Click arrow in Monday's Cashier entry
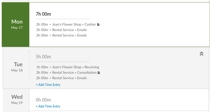This screenshot has height=112, width=210. (x=50, y=25)
